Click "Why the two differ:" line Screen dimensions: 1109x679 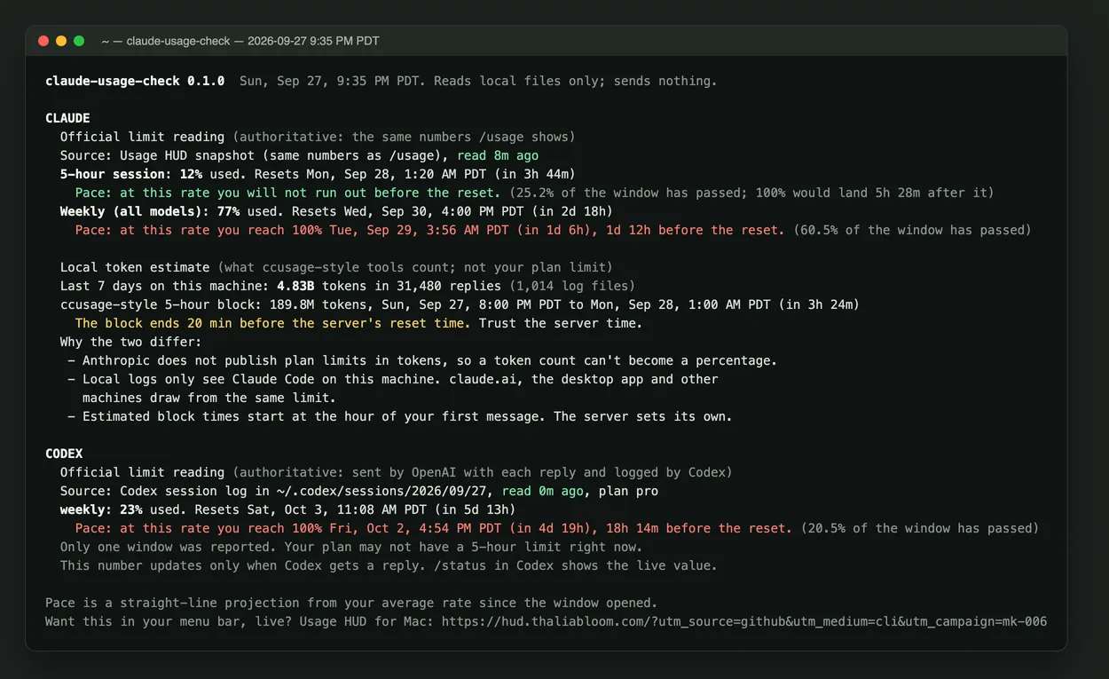pyautogui.click(x=131, y=342)
